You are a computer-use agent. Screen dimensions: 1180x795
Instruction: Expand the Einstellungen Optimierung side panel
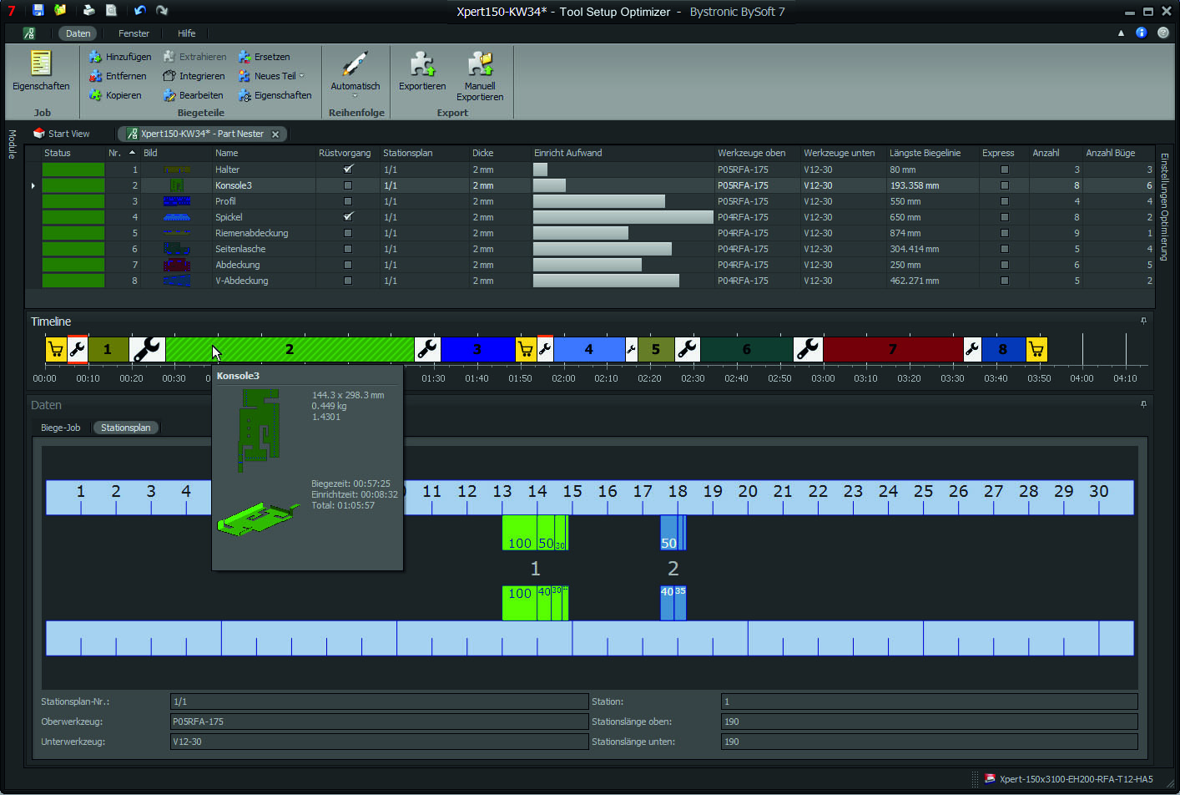tap(1165, 207)
